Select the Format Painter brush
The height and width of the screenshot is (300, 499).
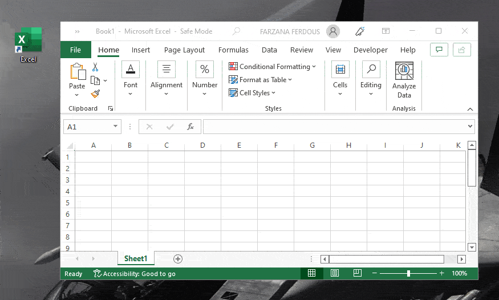[x=95, y=94]
